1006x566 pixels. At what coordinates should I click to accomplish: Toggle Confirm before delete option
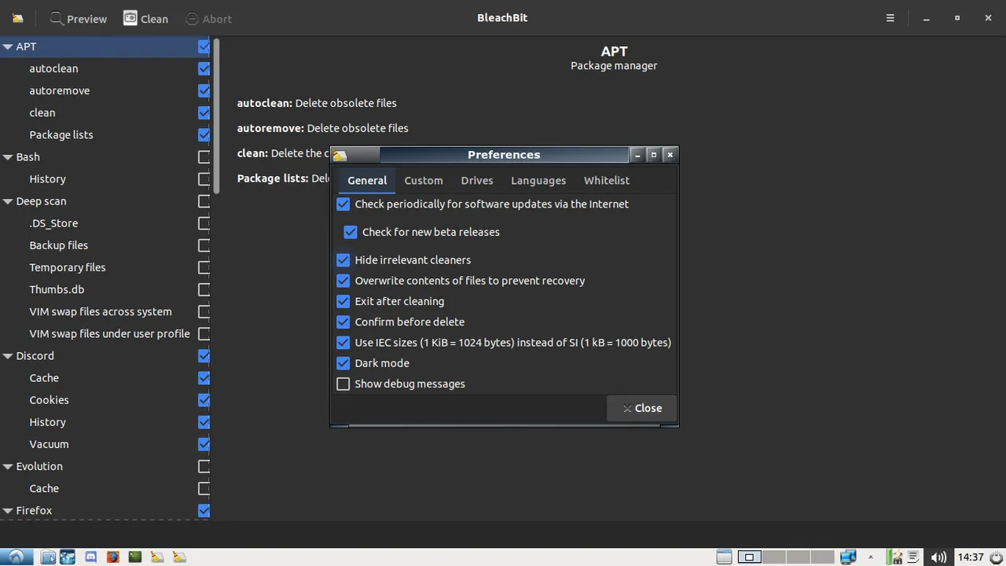pos(343,322)
